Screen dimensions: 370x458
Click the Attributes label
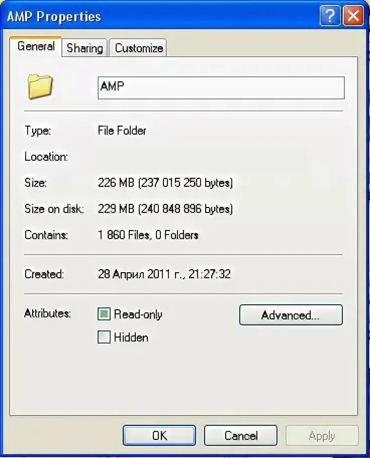click(x=47, y=313)
